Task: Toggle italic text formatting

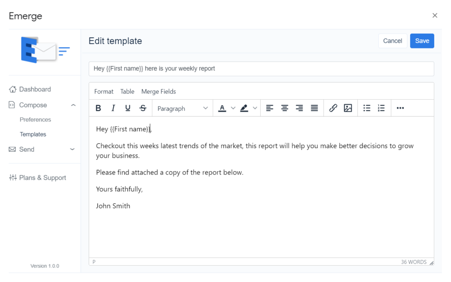Action: click(x=113, y=108)
